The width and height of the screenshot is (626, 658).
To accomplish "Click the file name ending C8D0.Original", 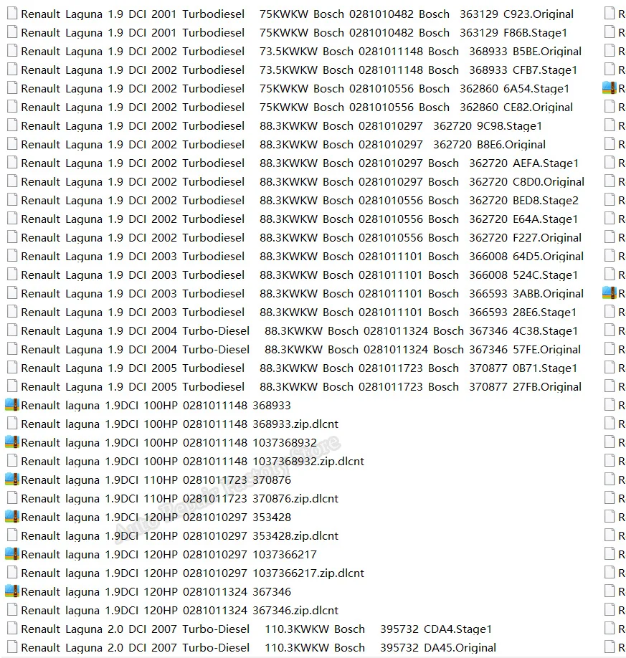I will tap(303, 182).
